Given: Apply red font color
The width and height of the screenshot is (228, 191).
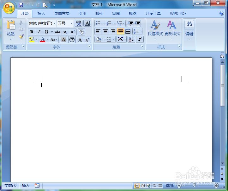Looking at the screenshot, I should tap(43, 40).
